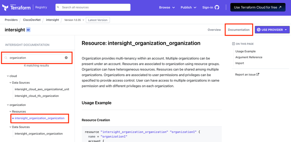
Task: Collapse the organization Data Sources group
Action: pos(10,127)
